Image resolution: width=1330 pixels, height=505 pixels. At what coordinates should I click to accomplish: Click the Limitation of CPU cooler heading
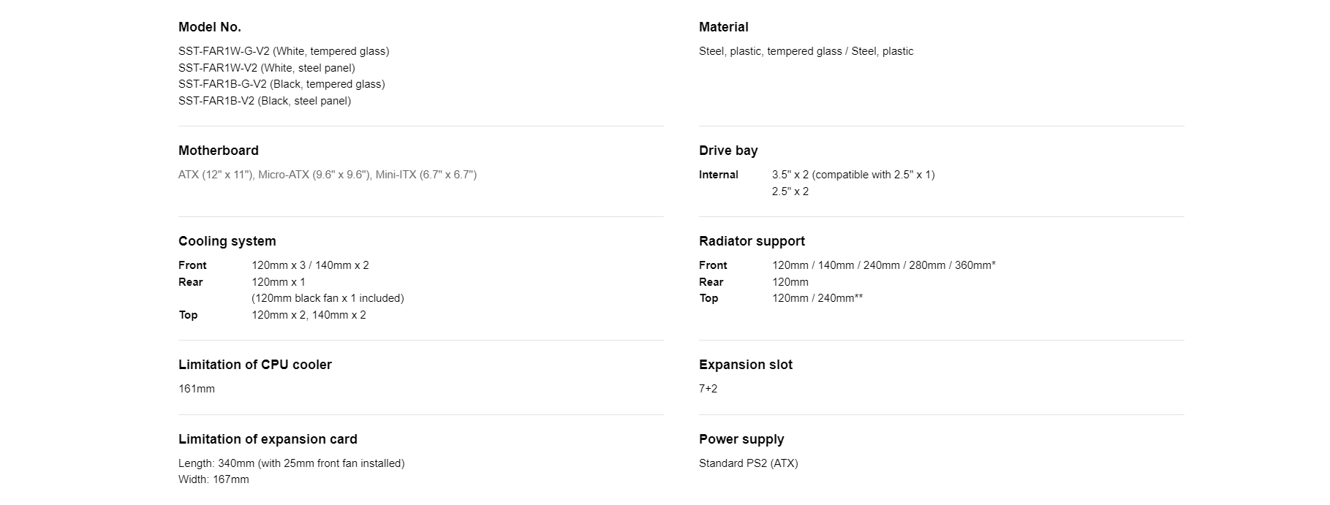(x=255, y=365)
